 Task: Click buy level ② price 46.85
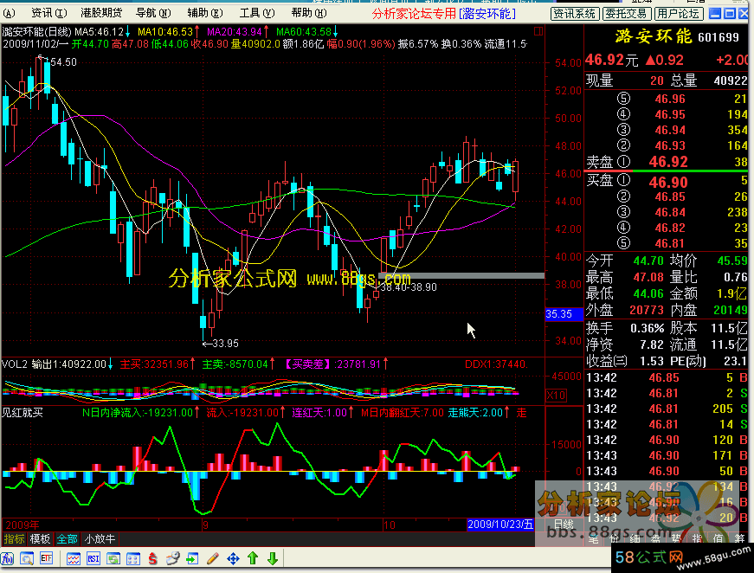(670, 196)
